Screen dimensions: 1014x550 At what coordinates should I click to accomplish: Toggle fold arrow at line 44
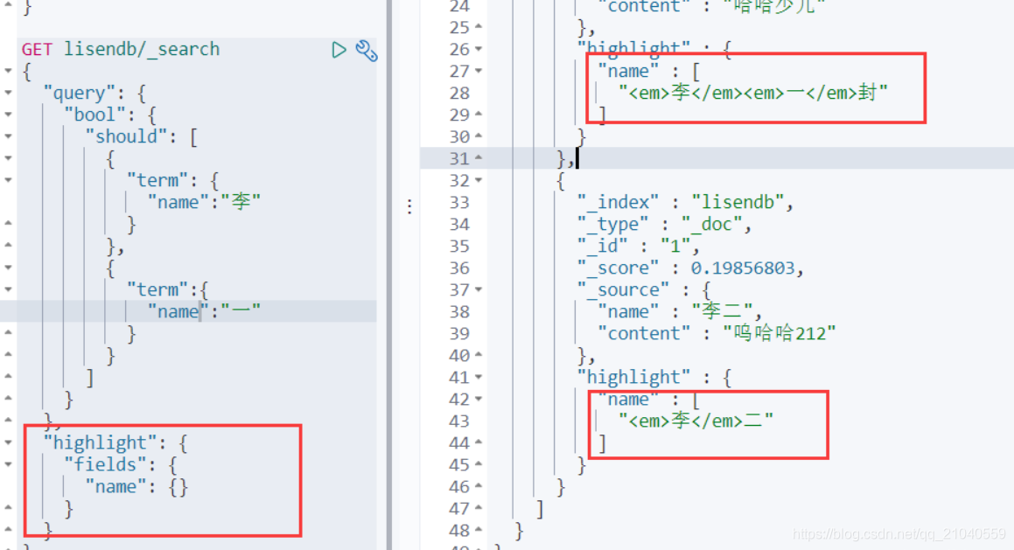coord(479,442)
